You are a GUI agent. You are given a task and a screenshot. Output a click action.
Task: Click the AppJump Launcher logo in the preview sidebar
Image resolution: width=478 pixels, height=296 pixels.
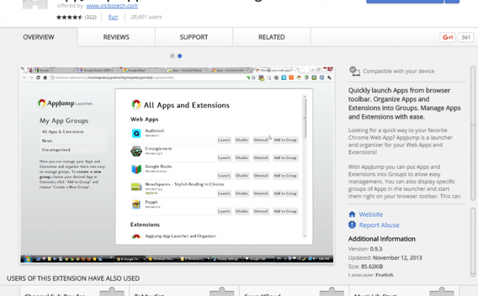[65, 103]
